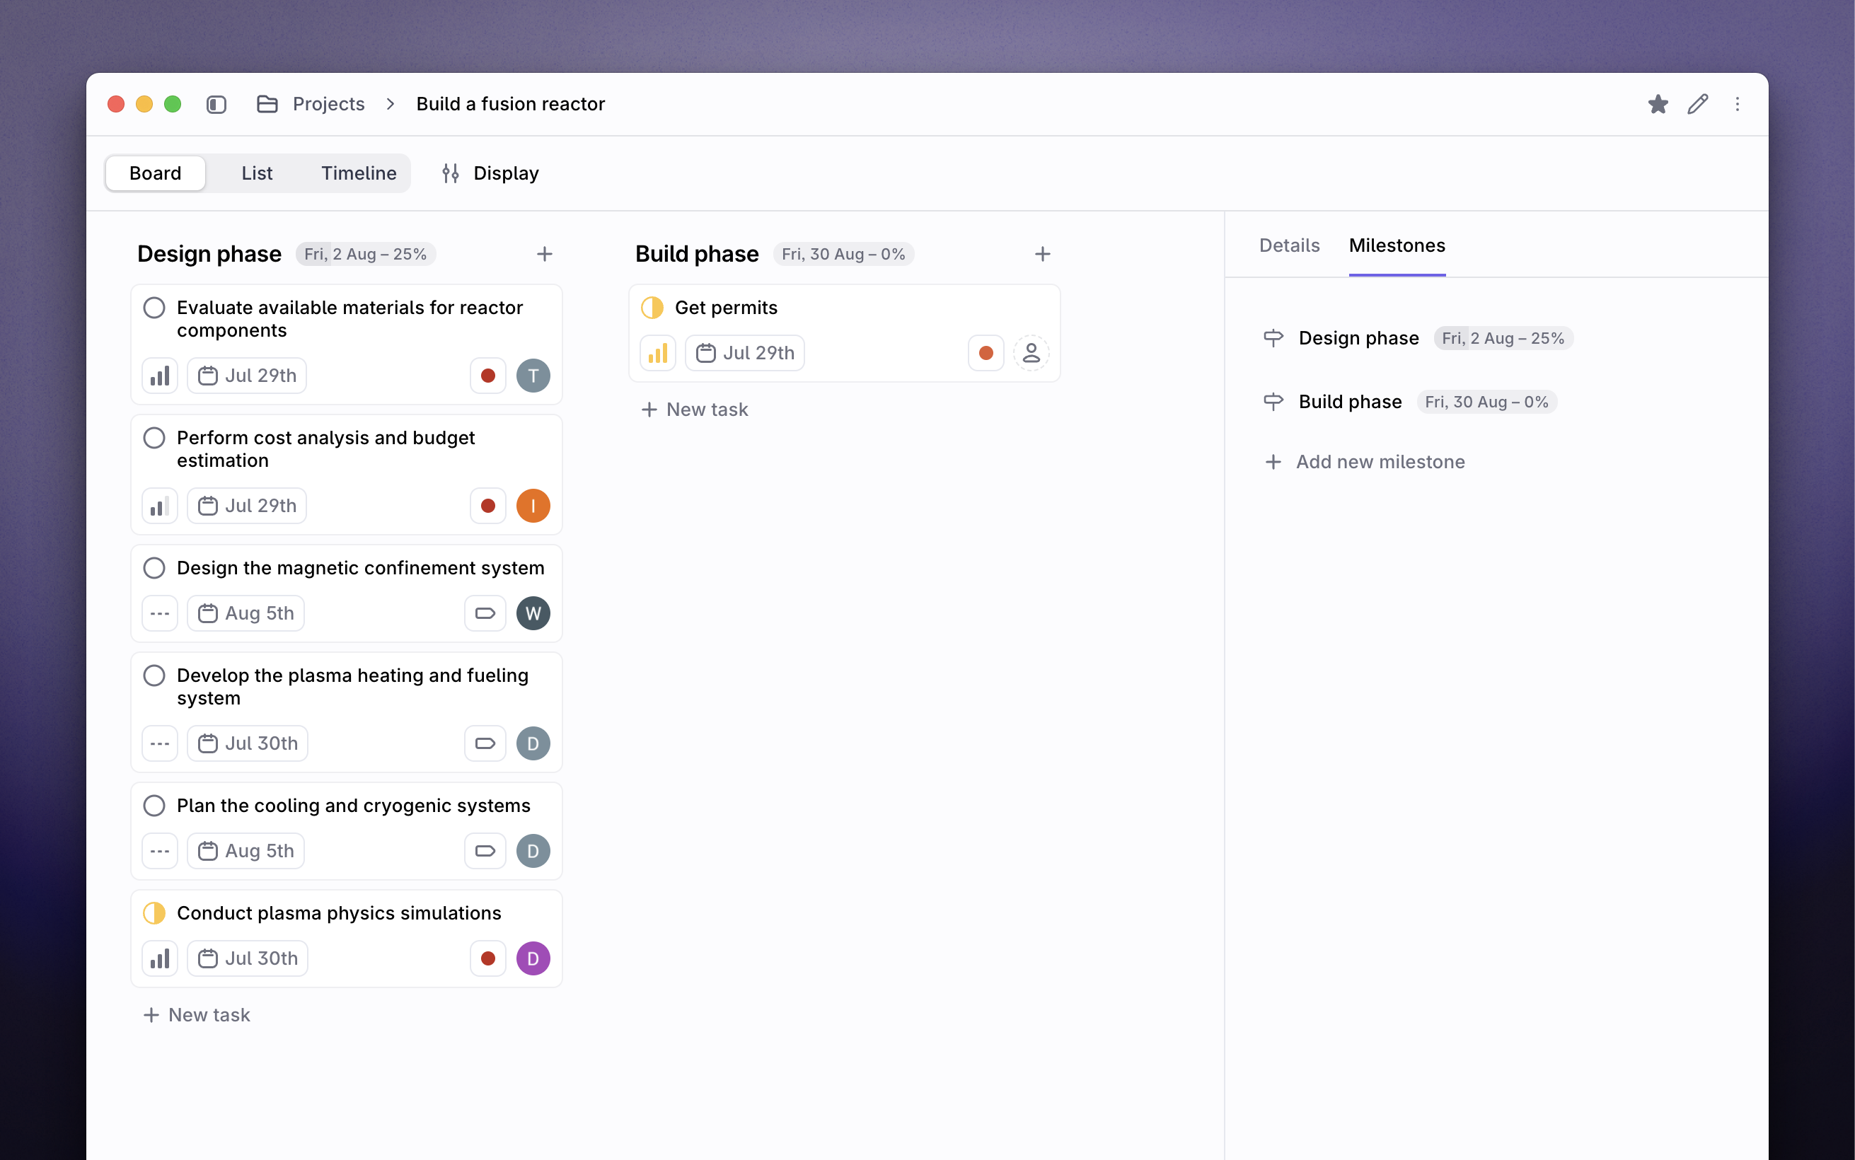This screenshot has height=1160, width=1855.
Task: Open the Jul 30th date on plasma heating card
Action: pos(248,744)
